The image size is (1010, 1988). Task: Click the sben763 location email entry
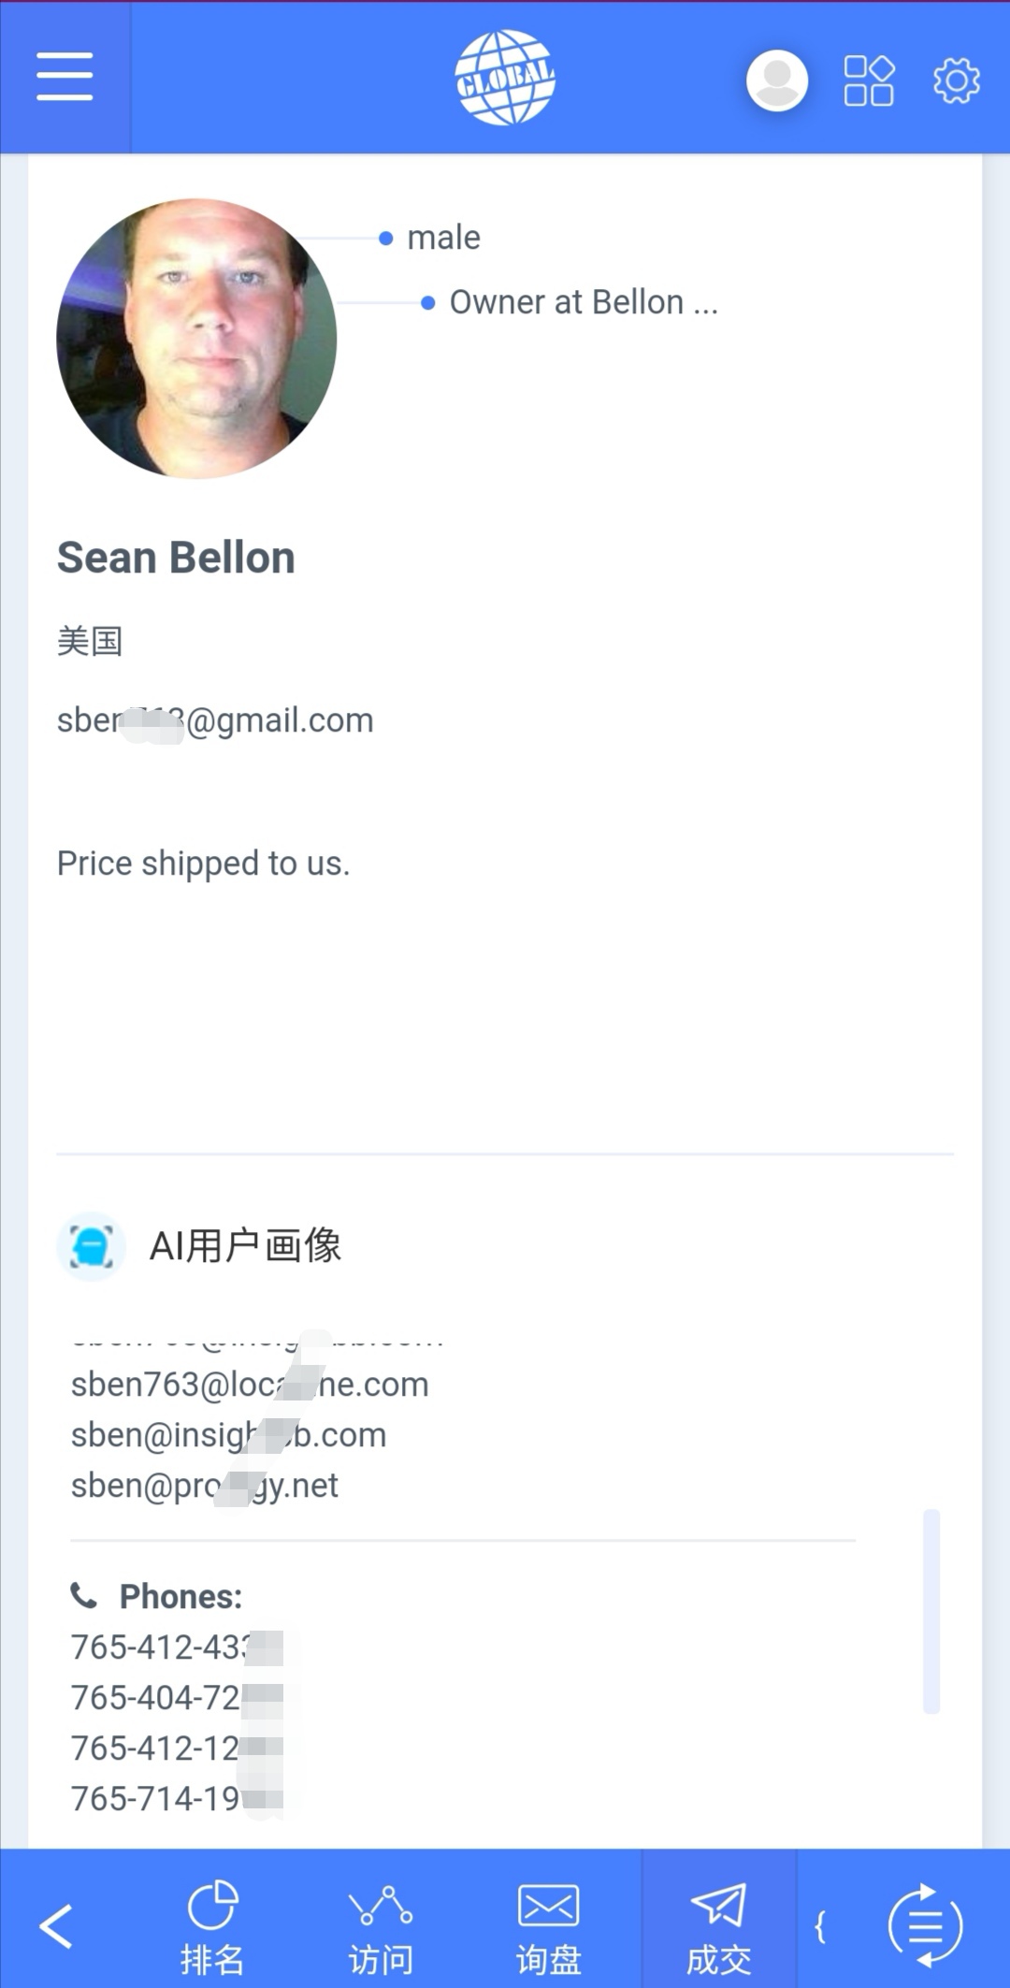250,1385
